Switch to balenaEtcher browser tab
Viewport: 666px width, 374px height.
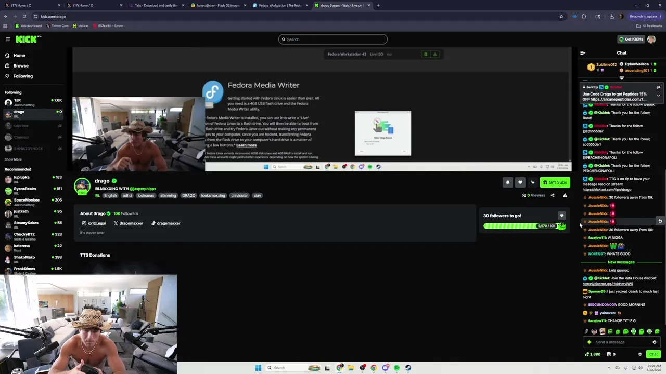click(x=217, y=5)
